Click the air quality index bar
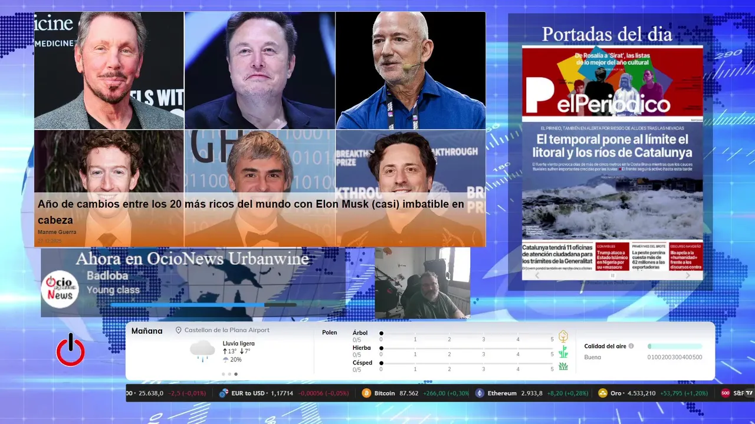The height and width of the screenshot is (424, 755). coord(675,346)
